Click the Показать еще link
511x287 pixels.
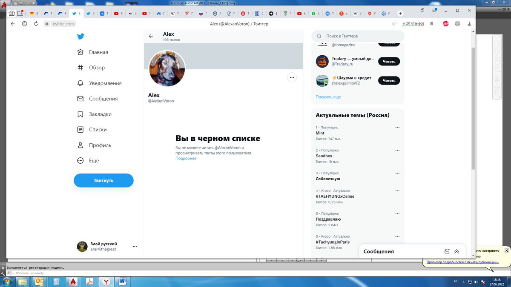[x=328, y=97]
